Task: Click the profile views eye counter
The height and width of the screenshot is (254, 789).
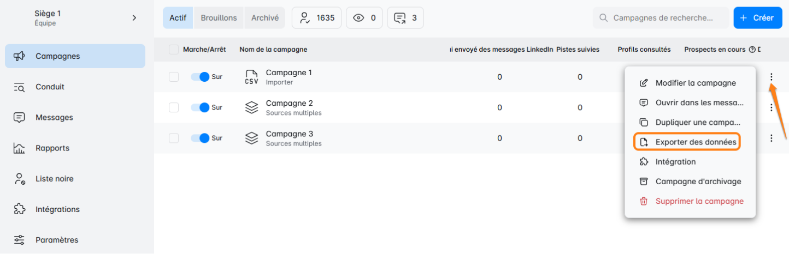Action: pyautogui.click(x=364, y=18)
